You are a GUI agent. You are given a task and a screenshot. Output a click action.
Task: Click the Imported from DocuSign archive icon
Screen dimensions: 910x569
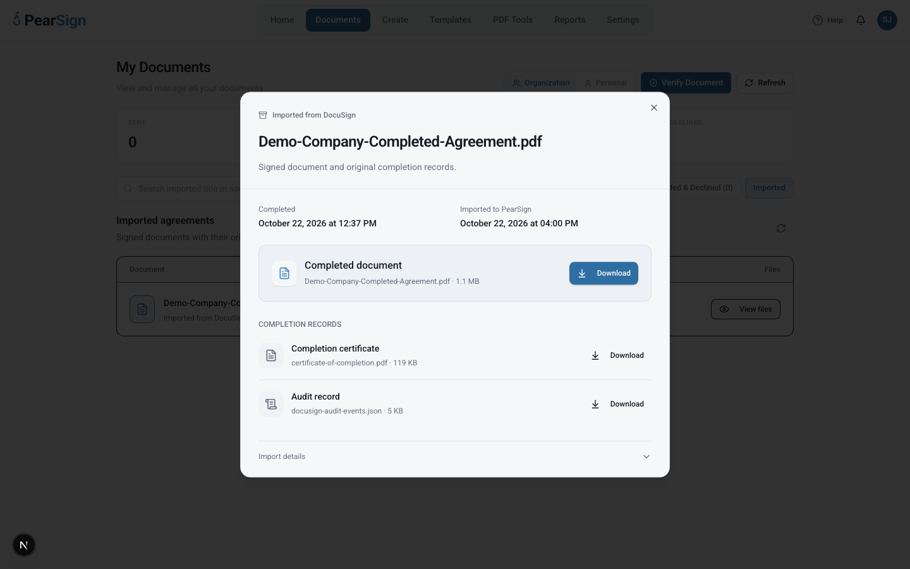pyautogui.click(x=263, y=115)
